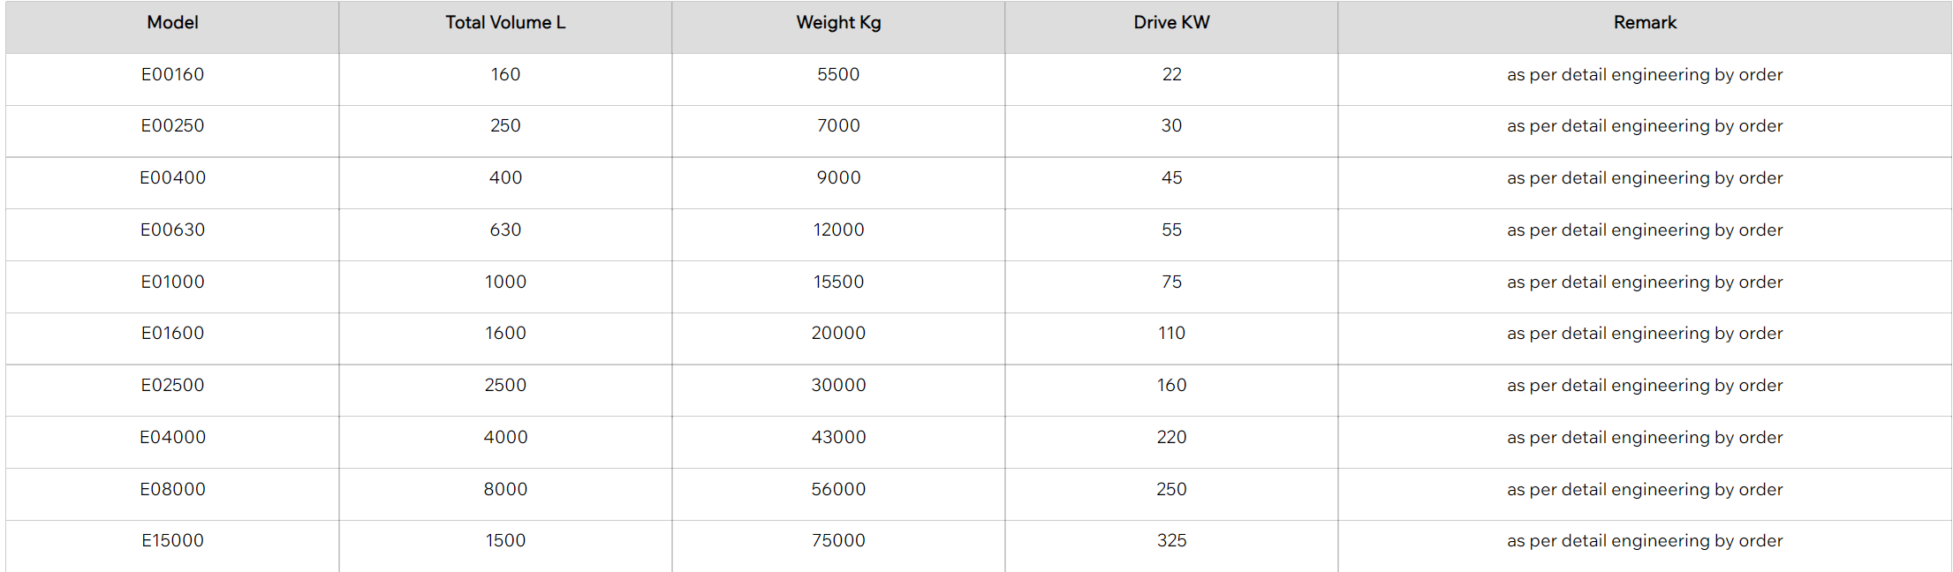Viewport: 1953px width, 572px height.
Task: Click the total volume cell 1600
Action: (505, 334)
